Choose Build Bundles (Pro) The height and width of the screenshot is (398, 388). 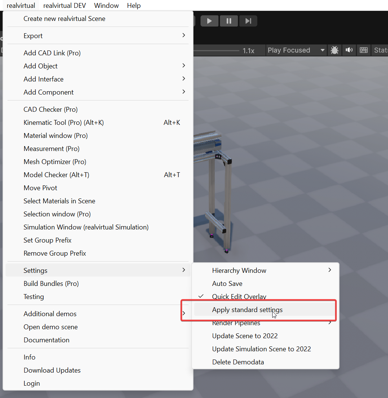(x=98, y=284)
